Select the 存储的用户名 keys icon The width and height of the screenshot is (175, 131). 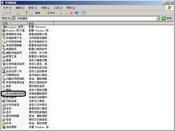point(4,38)
